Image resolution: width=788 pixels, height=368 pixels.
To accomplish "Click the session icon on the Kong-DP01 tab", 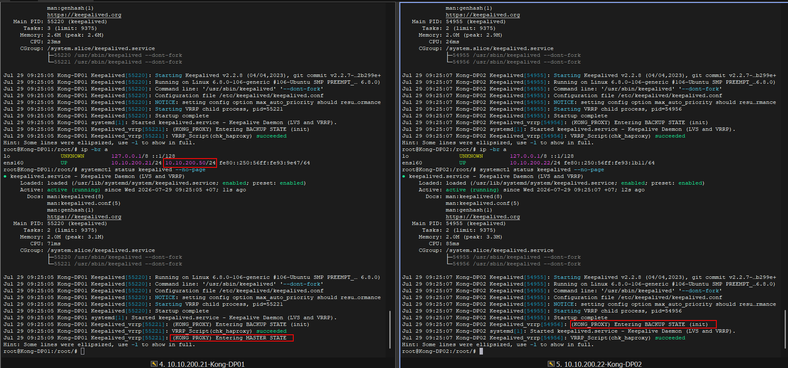I will pos(154,364).
